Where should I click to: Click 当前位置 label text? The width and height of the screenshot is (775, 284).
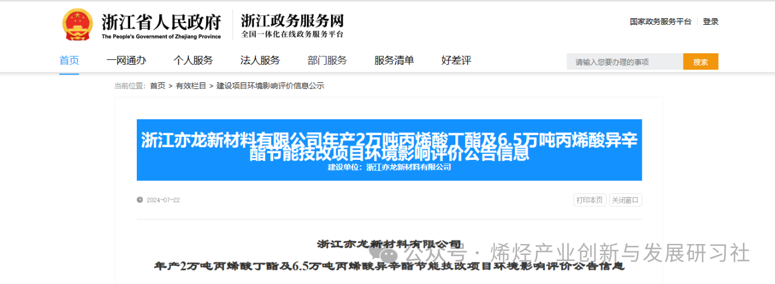[x=131, y=86]
